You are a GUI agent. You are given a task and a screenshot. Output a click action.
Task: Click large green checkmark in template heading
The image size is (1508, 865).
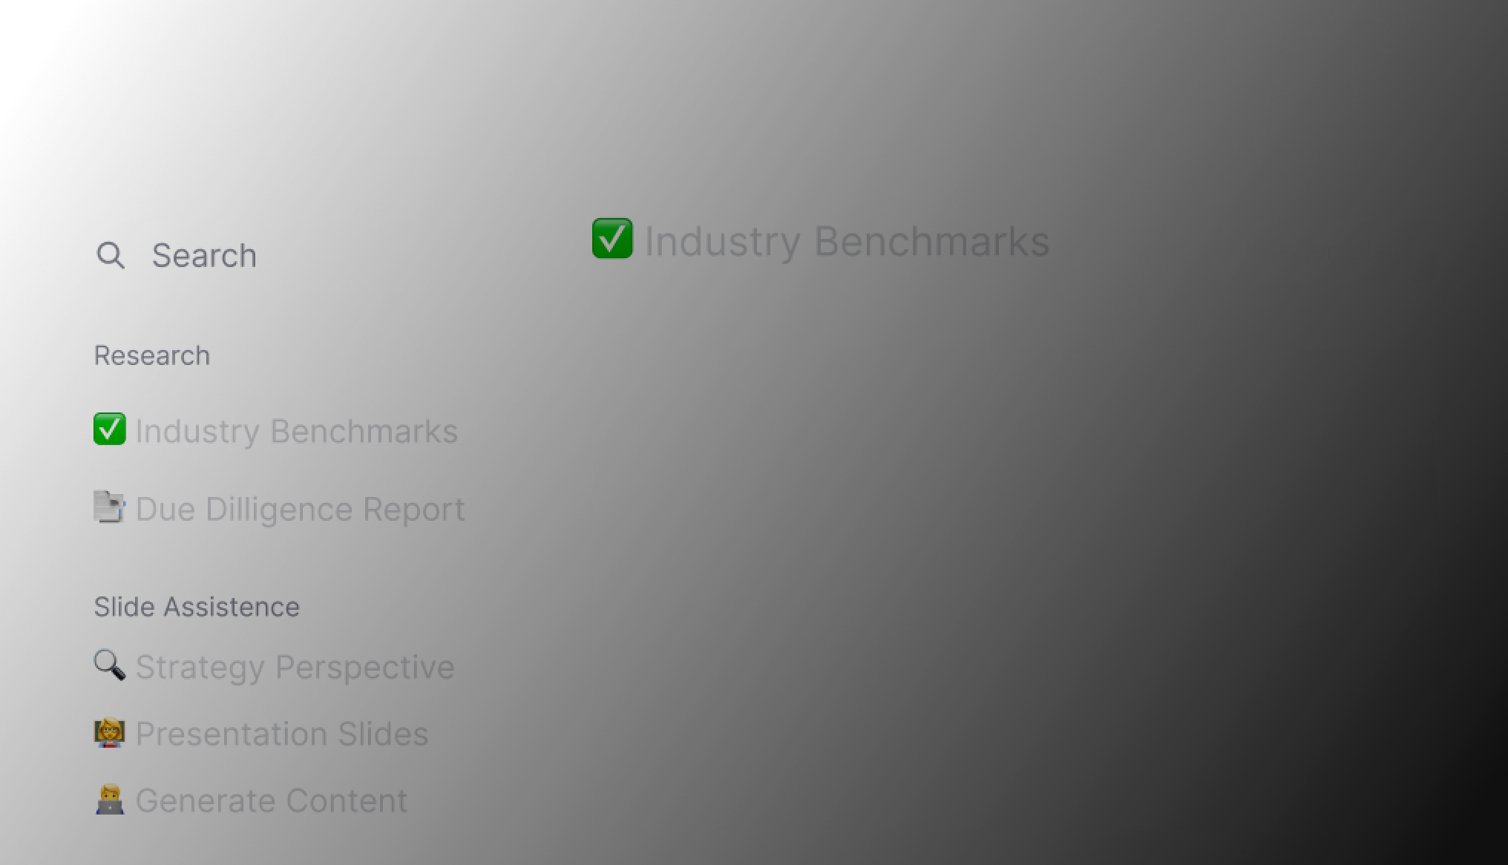[612, 239]
